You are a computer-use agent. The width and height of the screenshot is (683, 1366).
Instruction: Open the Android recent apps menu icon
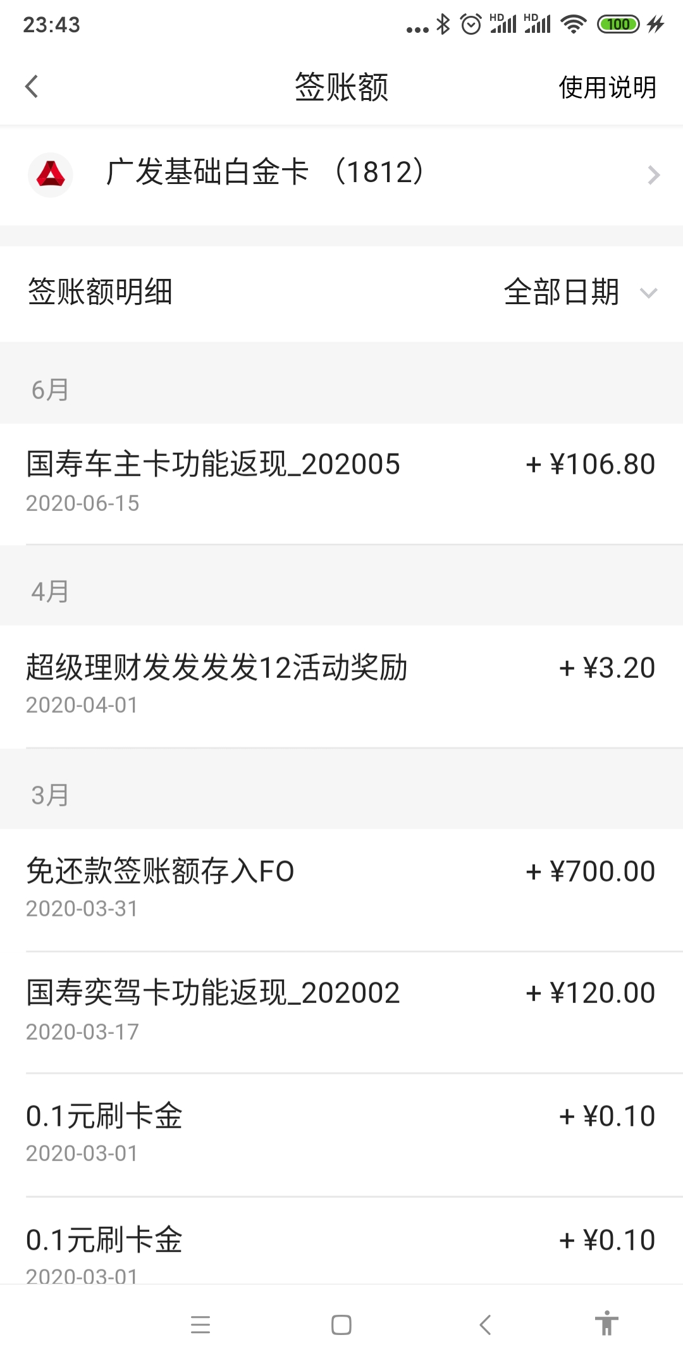pos(200,1324)
